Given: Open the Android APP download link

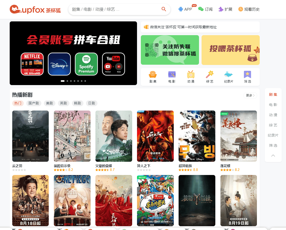Looking at the screenshot, I should pyautogui.click(x=181, y=9).
